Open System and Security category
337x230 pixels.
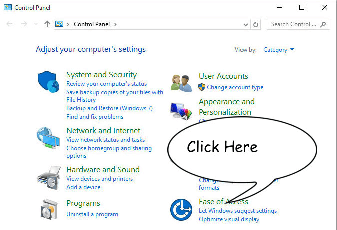(x=101, y=75)
